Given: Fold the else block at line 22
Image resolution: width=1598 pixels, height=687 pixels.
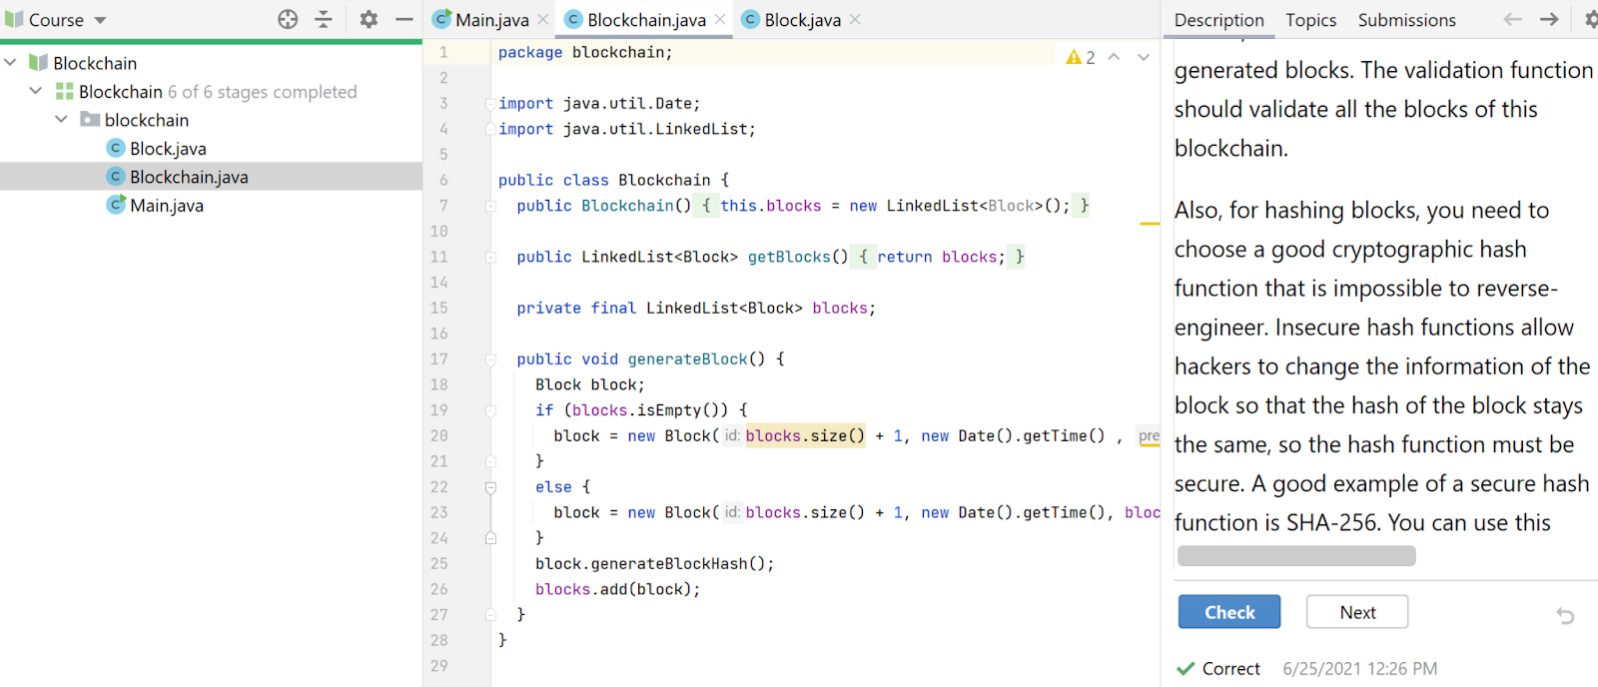Looking at the screenshot, I should tap(490, 487).
